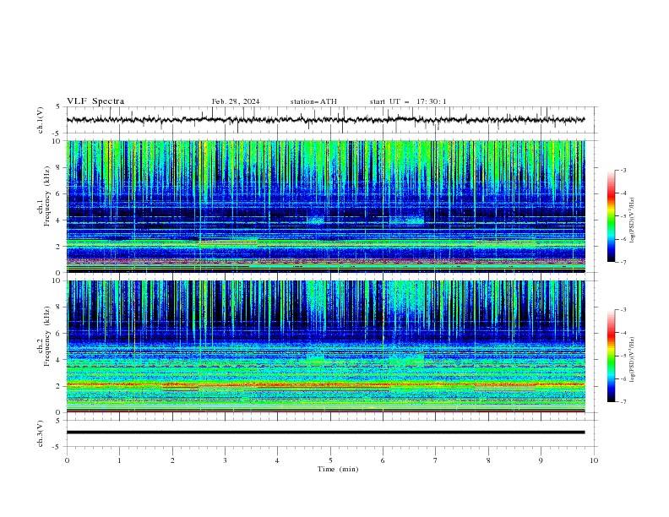Click inside the ch.1 spectrogram panel
This screenshot has height=517, width=669.
point(325,206)
